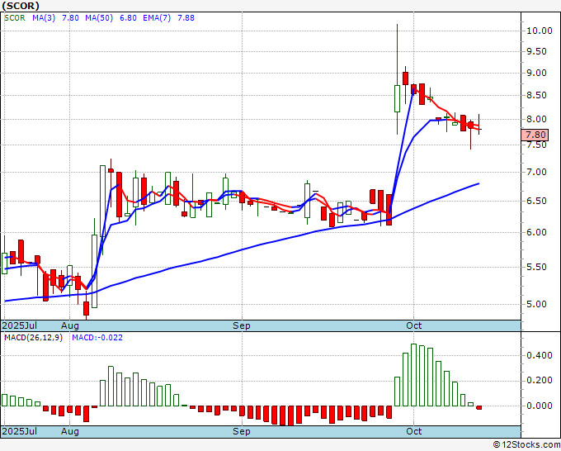This screenshot has width=561, height=451.
Task: Click the Sep label on MACD time axis
Action: coord(242,431)
